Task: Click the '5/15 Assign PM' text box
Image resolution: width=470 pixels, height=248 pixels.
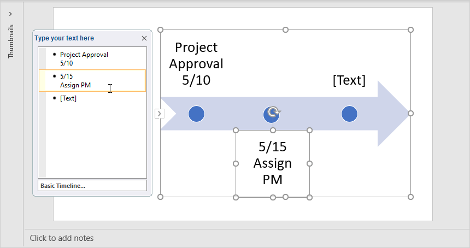Action: [x=272, y=163]
